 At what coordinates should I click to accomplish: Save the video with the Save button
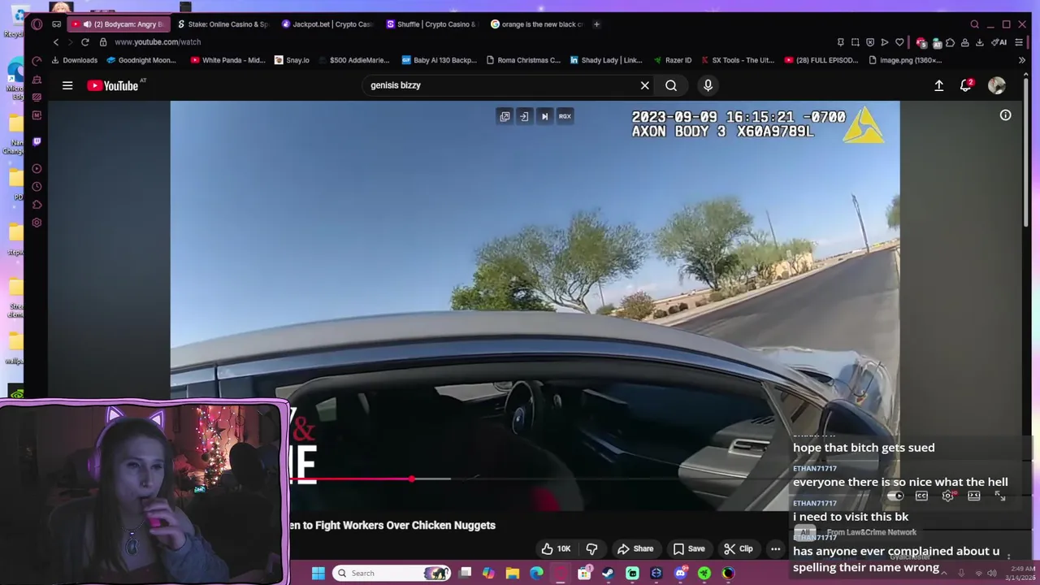point(688,548)
